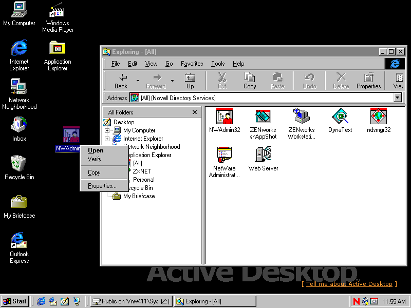Click Exploring - [All] taskbar button
The width and height of the screenshot is (411, 308).
coord(215,301)
